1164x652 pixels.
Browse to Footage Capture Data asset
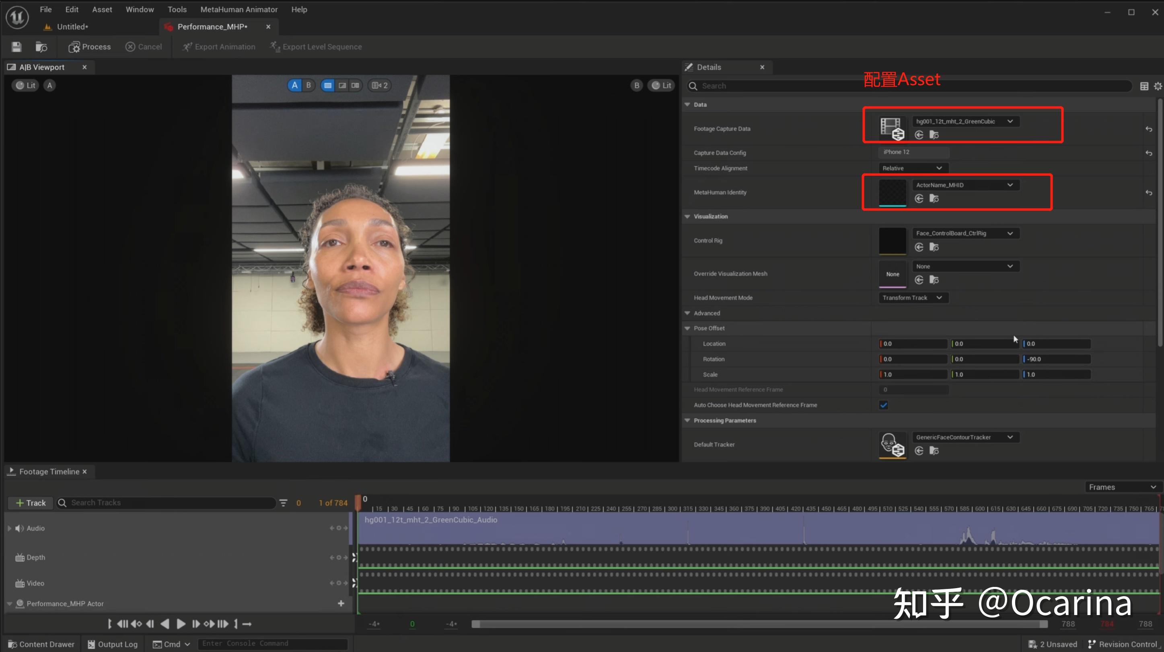click(934, 135)
